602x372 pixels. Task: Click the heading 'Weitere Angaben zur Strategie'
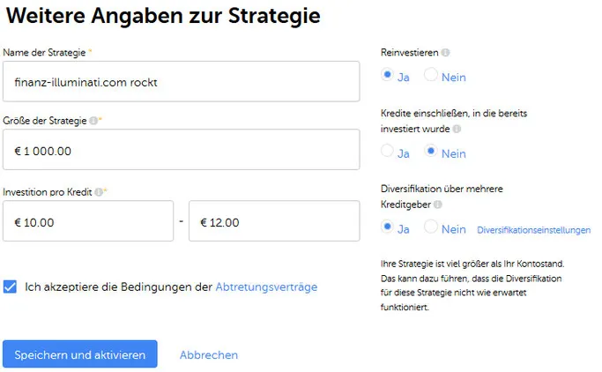tap(163, 16)
